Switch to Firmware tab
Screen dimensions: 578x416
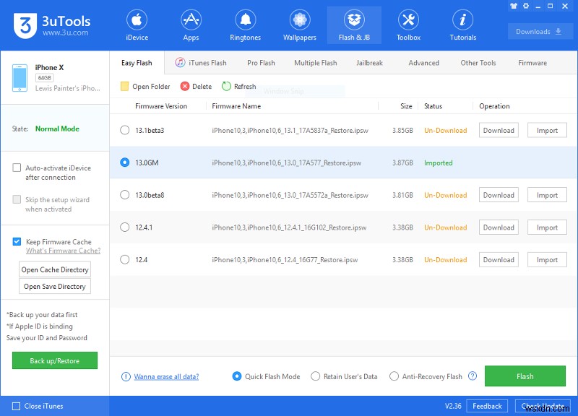(x=532, y=63)
